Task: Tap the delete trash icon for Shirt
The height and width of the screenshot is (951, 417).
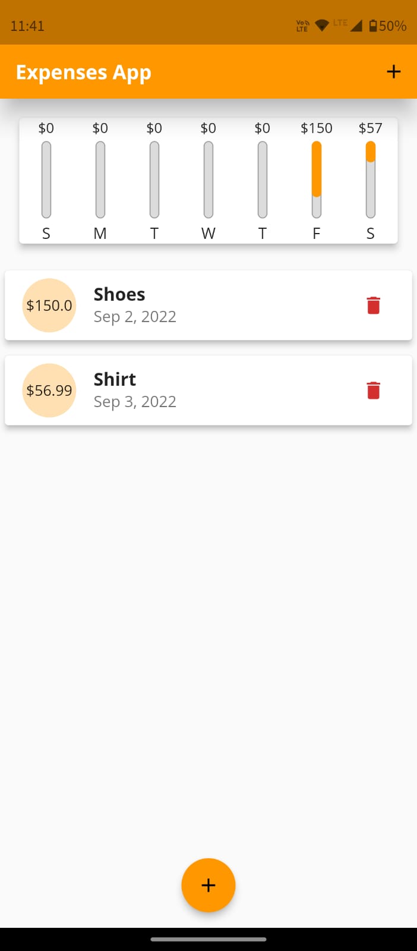Action: [x=373, y=390]
